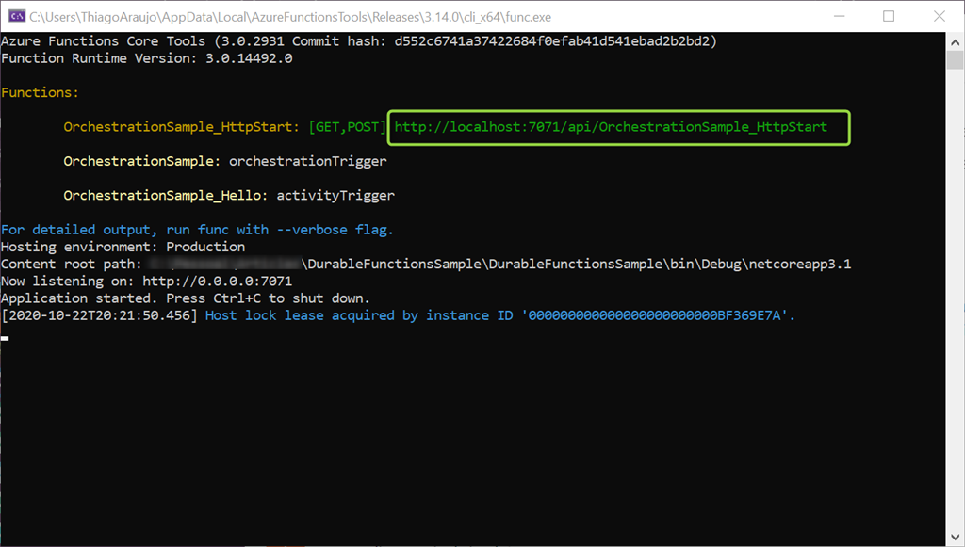Minimize the console window
Screen dimensions: 965x547
(x=839, y=16)
